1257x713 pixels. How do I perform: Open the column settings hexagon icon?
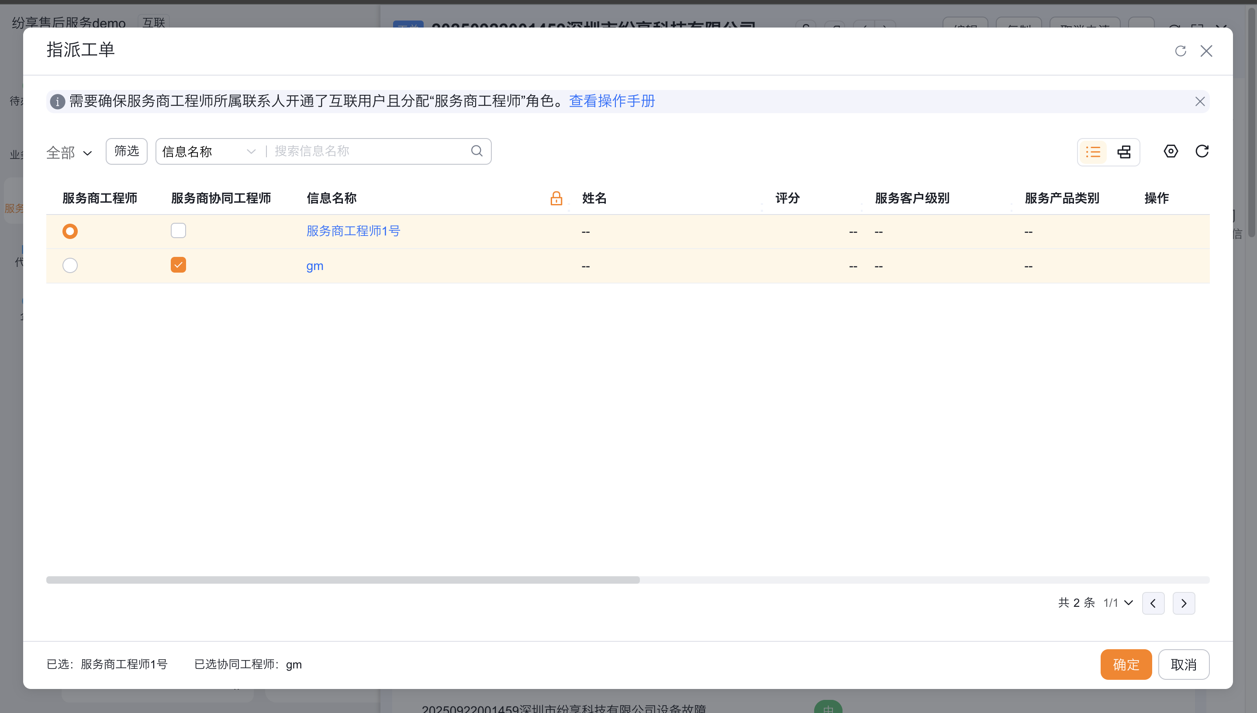point(1171,151)
